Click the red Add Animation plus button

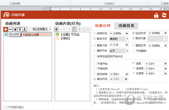click(6, 29)
